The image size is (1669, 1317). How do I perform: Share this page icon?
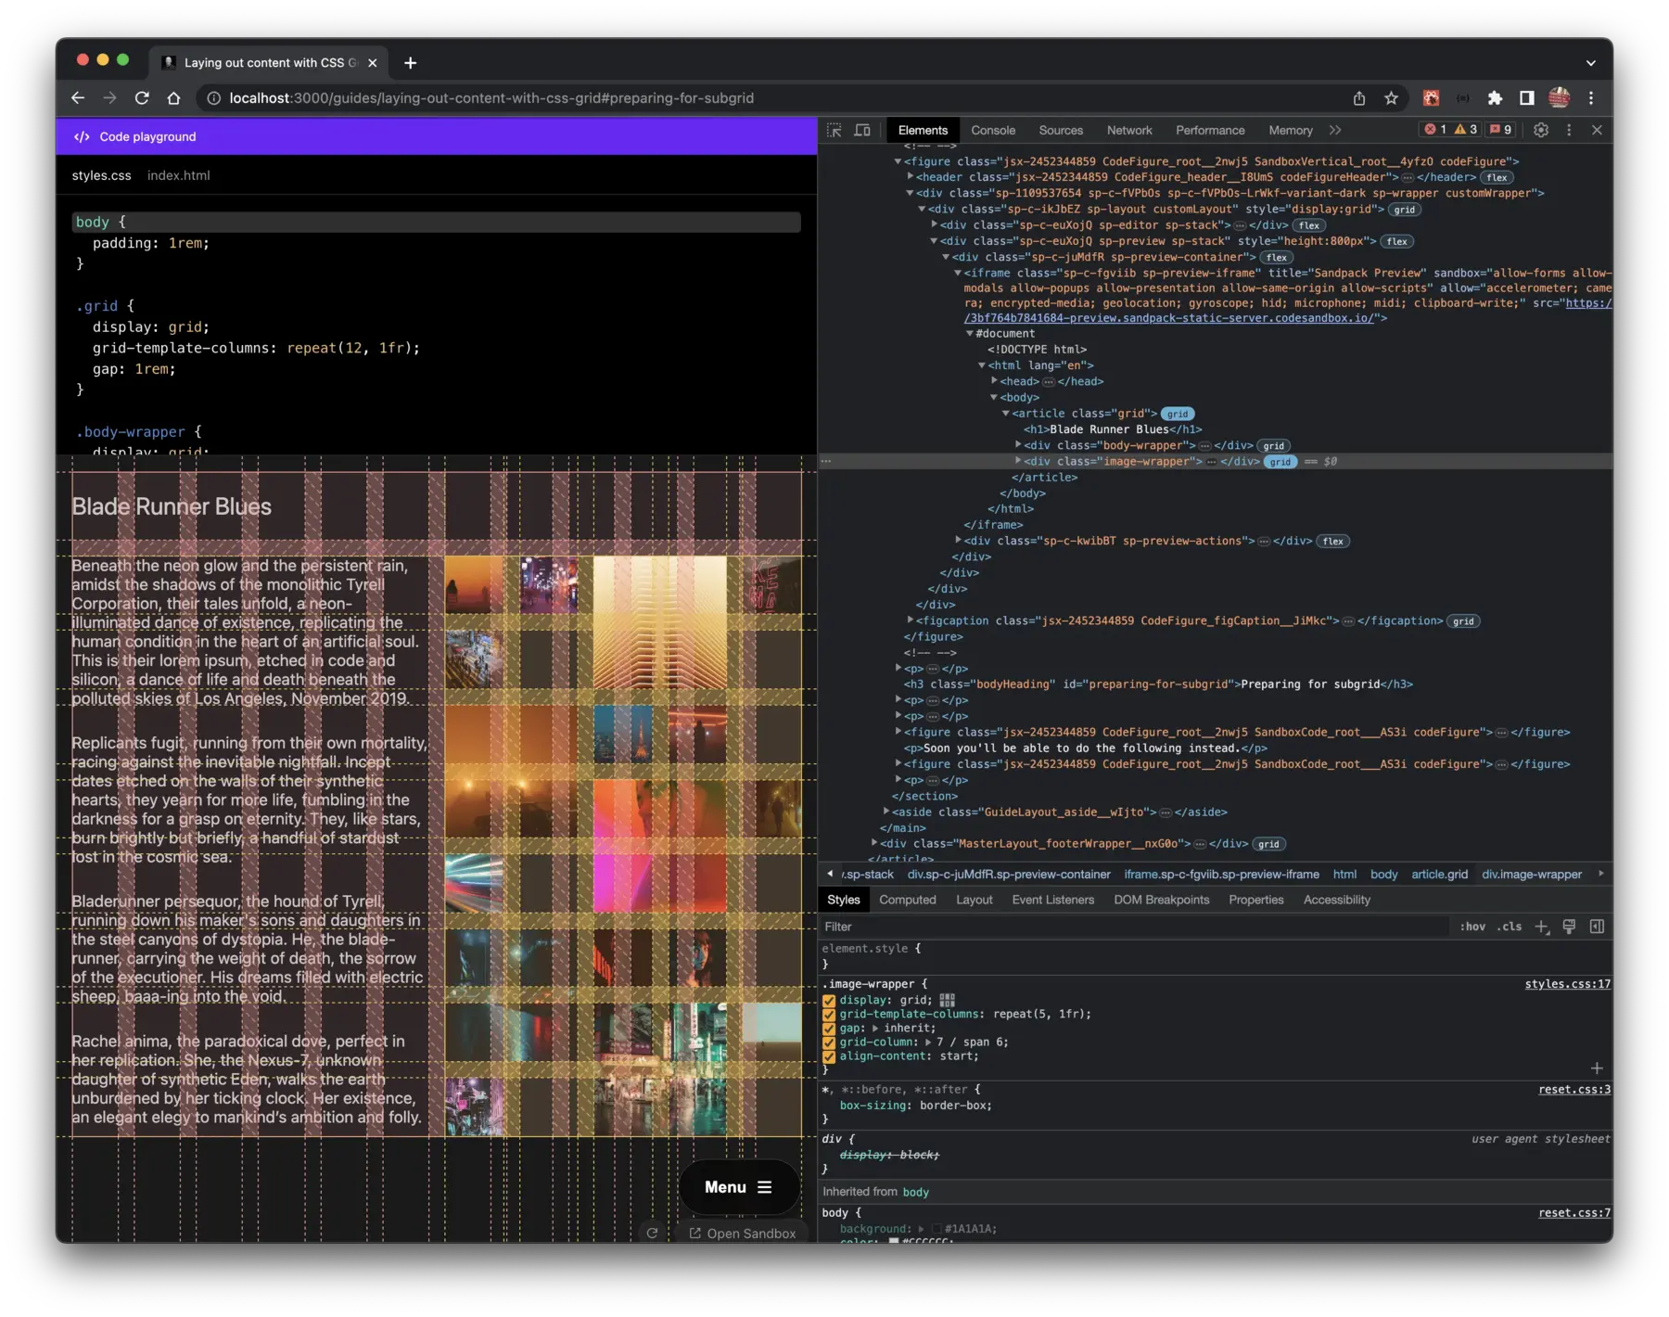[x=1359, y=97]
